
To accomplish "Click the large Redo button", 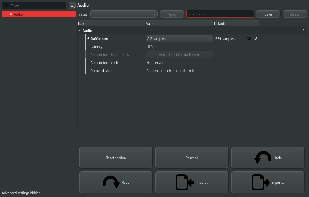I will pos(116,182).
